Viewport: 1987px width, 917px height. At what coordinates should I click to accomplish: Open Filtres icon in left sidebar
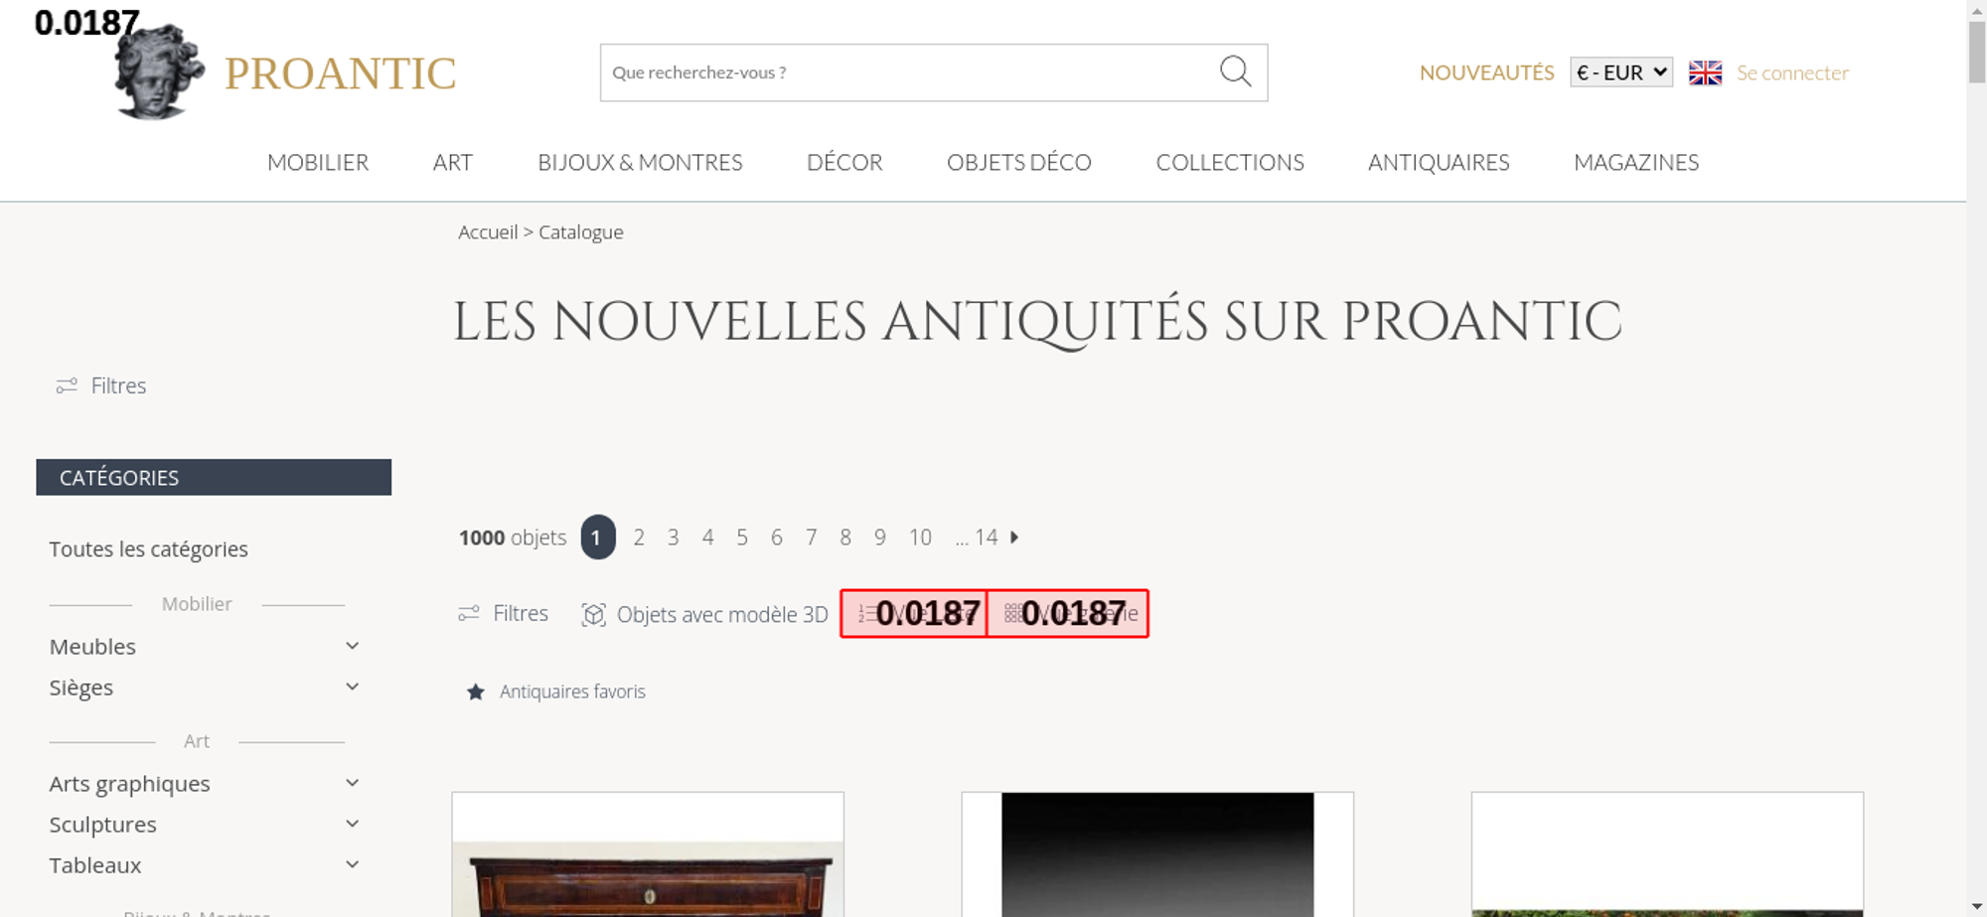67,385
